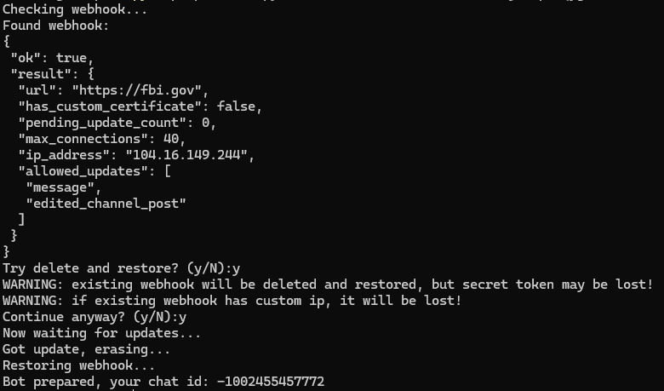The image size is (664, 391).
Task: Click the "result" key in JSON
Action: [x=39, y=74]
